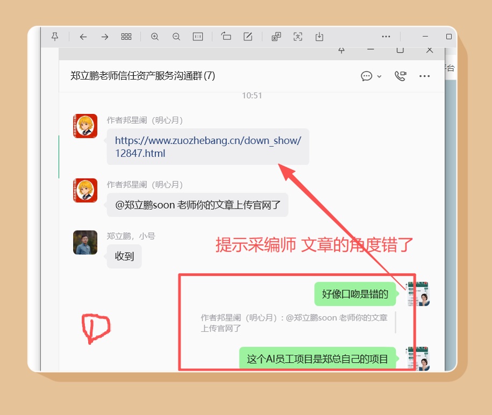Edit the image with the pencil tool

pos(248,37)
